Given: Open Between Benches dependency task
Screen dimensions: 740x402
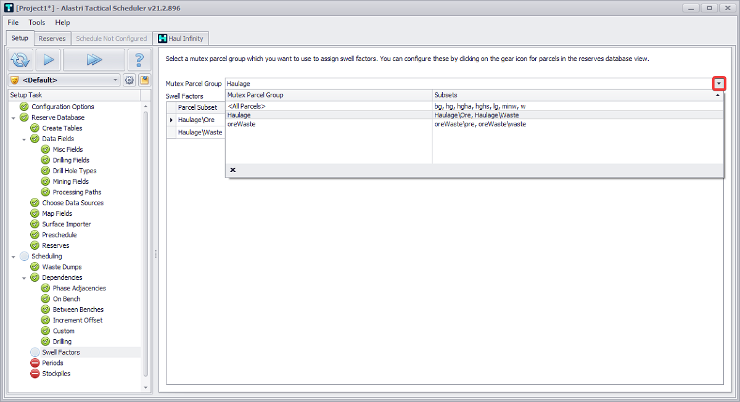Looking at the screenshot, I should pyautogui.click(x=78, y=310).
